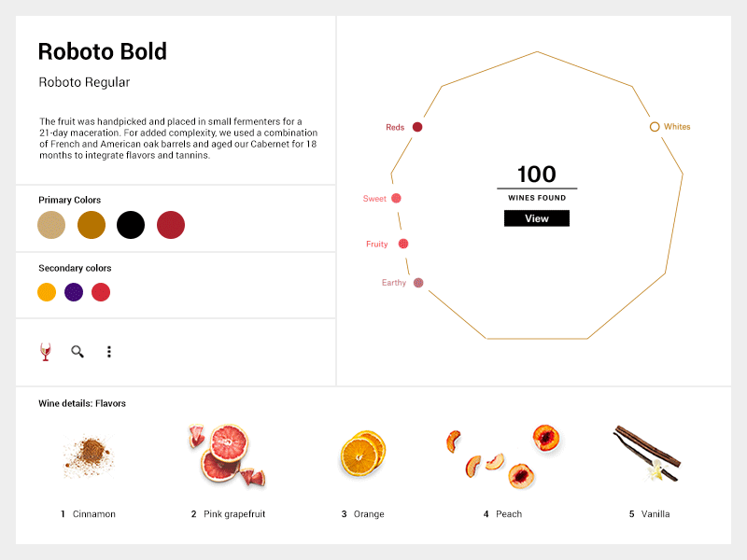Select the Whites filter circle
Screen dimensions: 747x560
pyautogui.click(x=655, y=127)
